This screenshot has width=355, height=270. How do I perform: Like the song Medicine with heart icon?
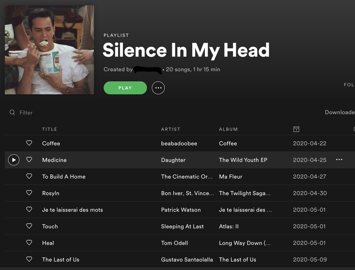tap(29, 160)
